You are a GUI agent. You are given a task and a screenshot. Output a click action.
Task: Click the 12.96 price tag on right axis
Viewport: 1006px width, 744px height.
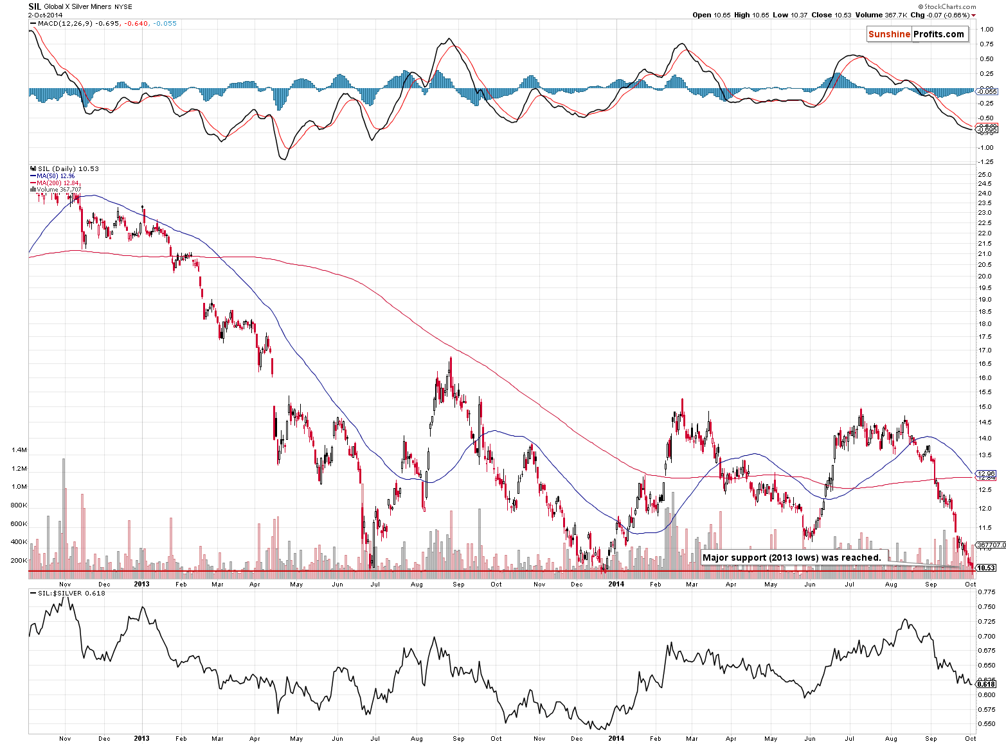(x=986, y=474)
